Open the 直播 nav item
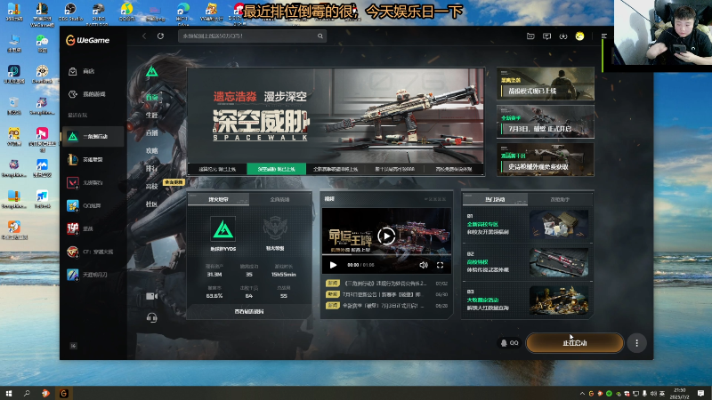This screenshot has width=712, height=400. (x=151, y=132)
